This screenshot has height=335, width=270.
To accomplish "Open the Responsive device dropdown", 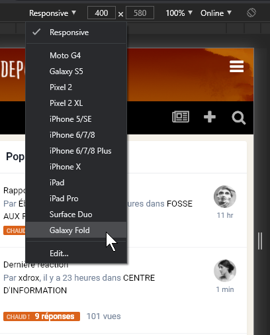I will click(52, 13).
